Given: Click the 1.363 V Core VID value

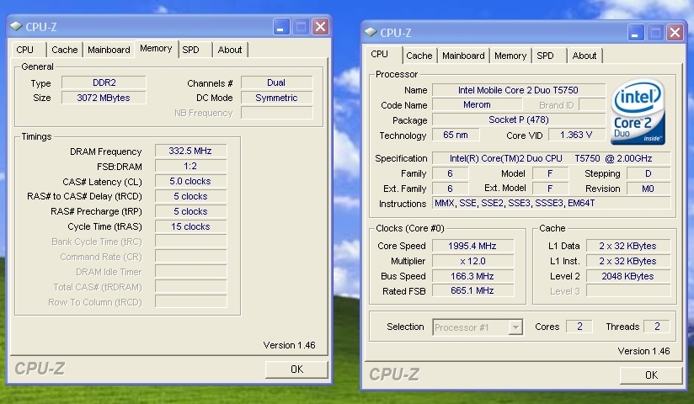Looking at the screenshot, I should 577,135.
